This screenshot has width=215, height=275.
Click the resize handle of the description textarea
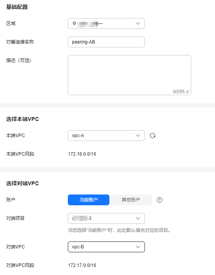(187, 92)
